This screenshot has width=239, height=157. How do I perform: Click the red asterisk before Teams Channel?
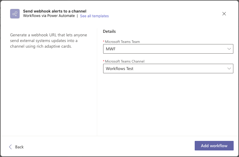click(x=104, y=61)
